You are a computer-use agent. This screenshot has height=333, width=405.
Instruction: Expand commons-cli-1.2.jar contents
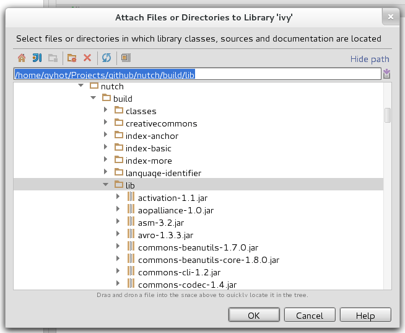[118, 271]
